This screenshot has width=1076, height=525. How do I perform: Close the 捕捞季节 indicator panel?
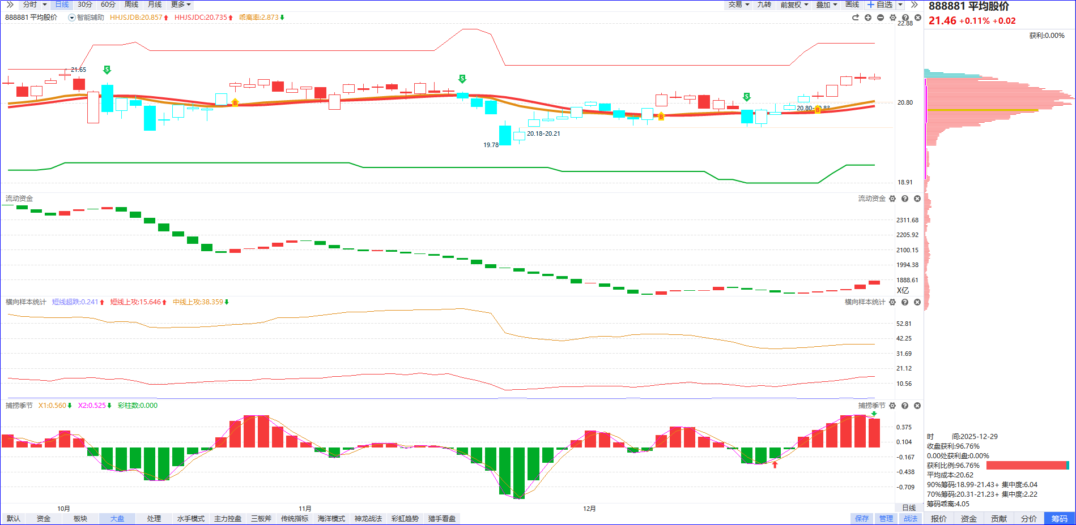[x=917, y=406]
